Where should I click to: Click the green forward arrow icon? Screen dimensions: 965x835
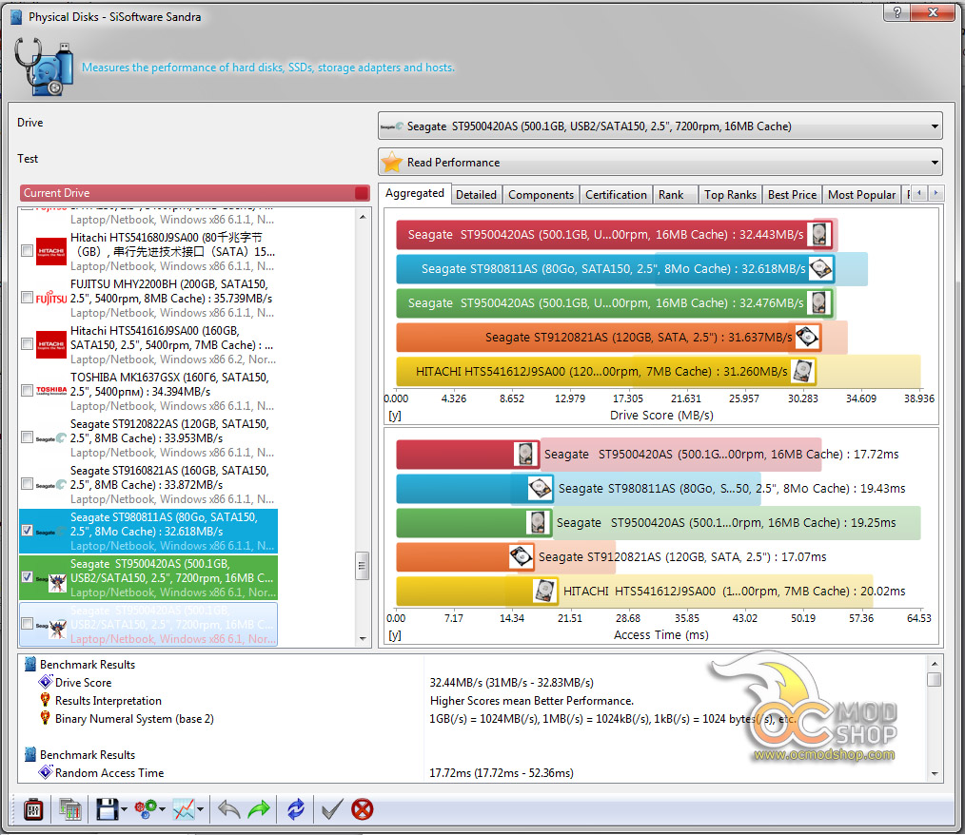[259, 809]
